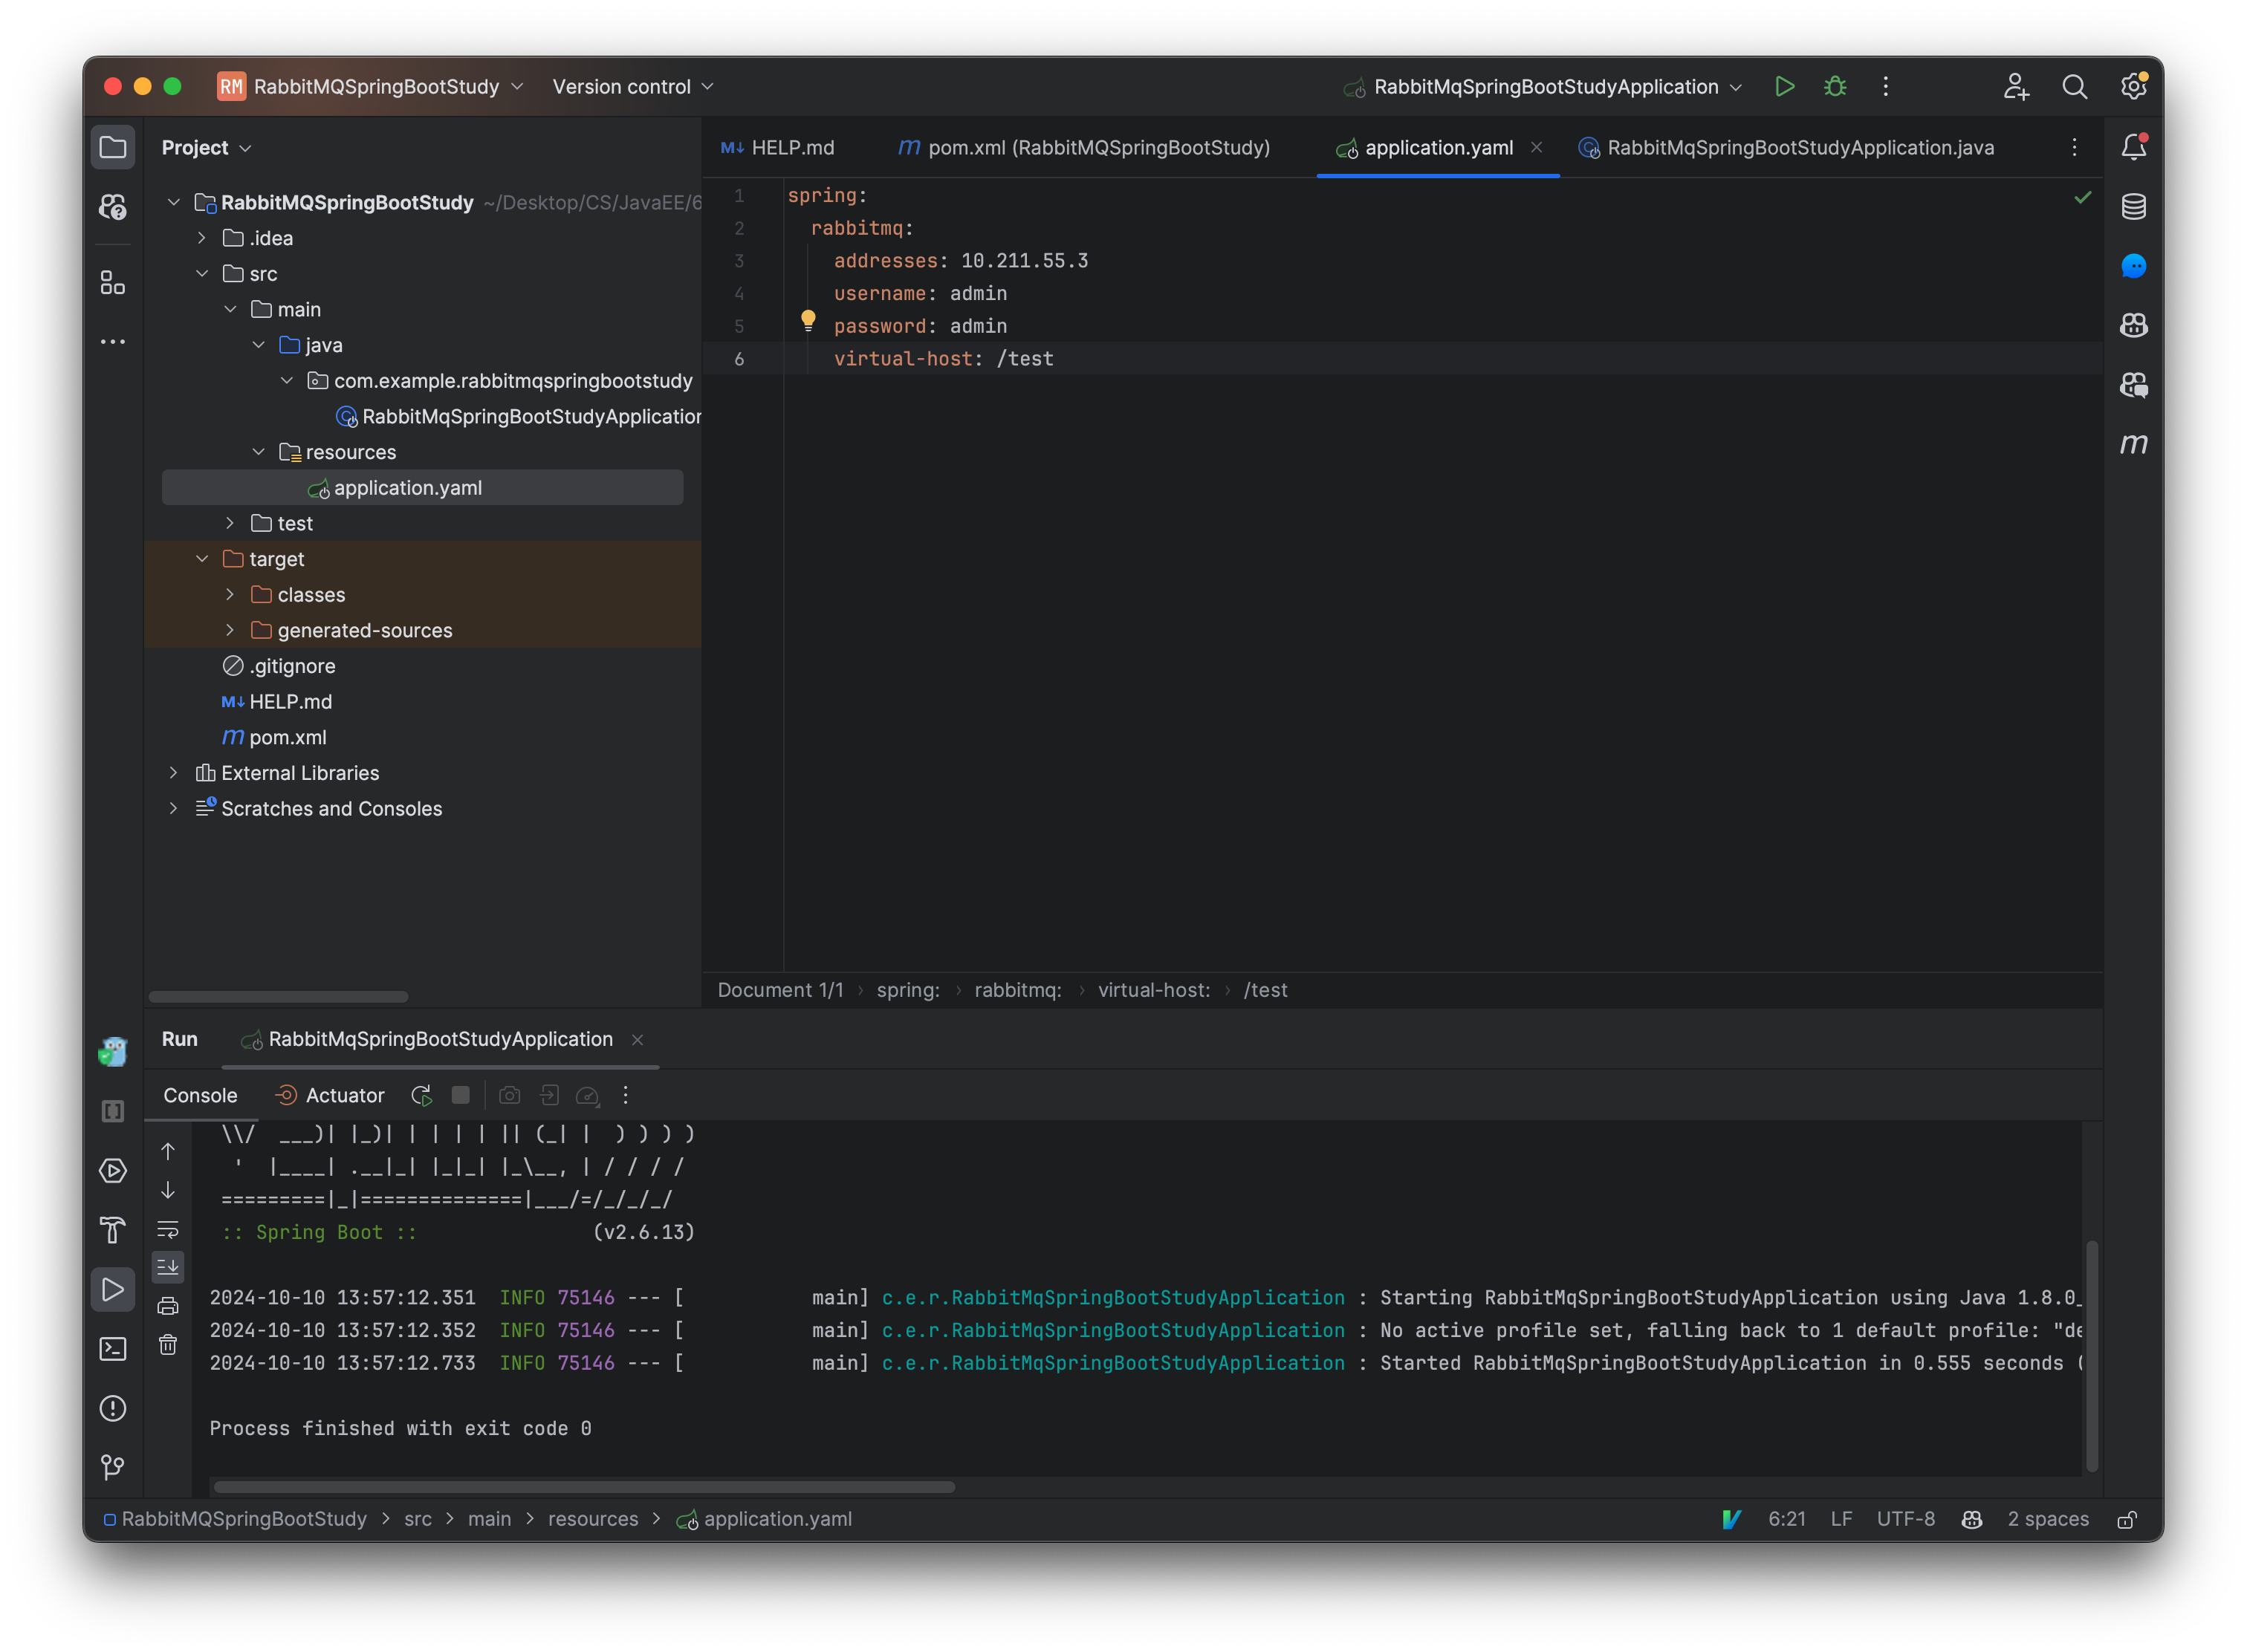The width and height of the screenshot is (2247, 1652).
Task: Click the resources breadcrumb in status bar
Action: (x=592, y=1519)
